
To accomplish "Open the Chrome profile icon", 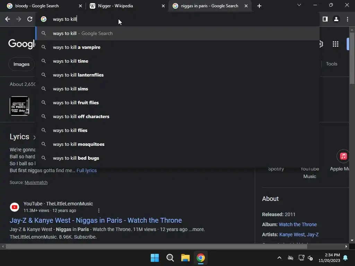I will tap(336, 19).
